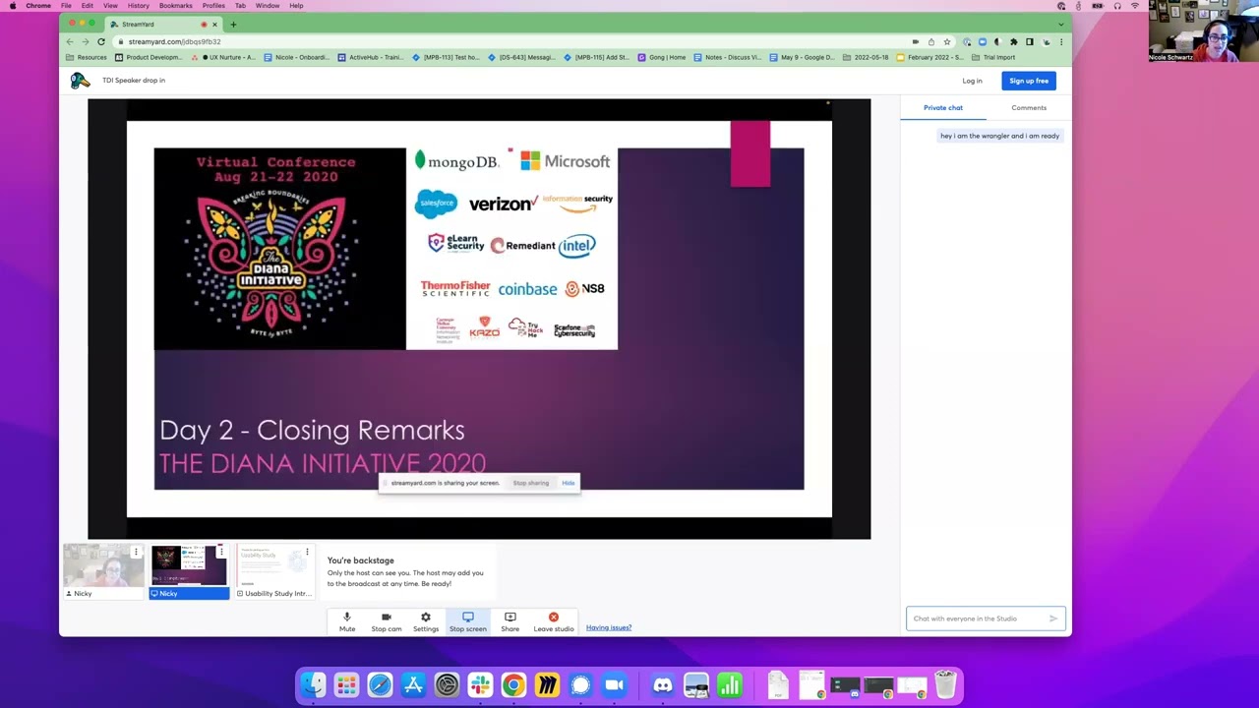This screenshot has width=1259, height=708.
Task: Click Stop sharing in the sharing banner
Action: coord(531,483)
